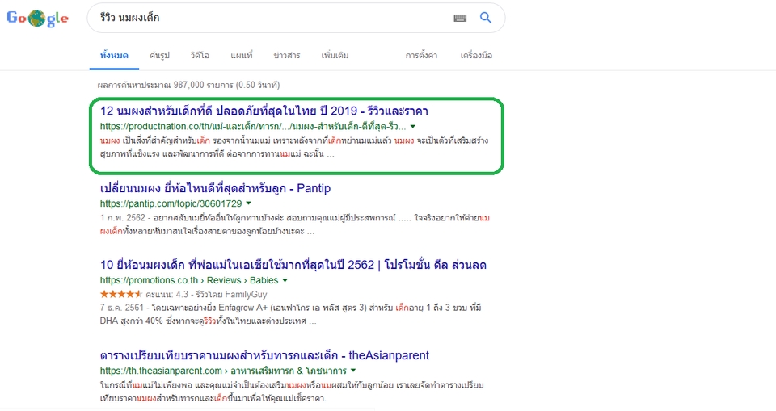Open the ข่าวสาร tab
This screenshot has height=411, width=776.
point(286,56)
